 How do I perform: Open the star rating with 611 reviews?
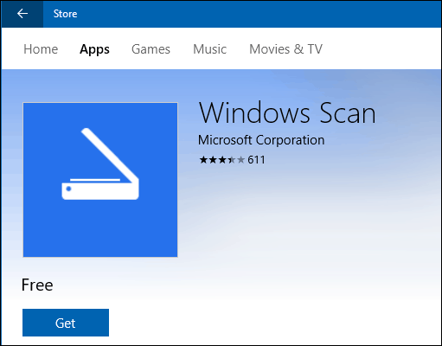(232, 160)
